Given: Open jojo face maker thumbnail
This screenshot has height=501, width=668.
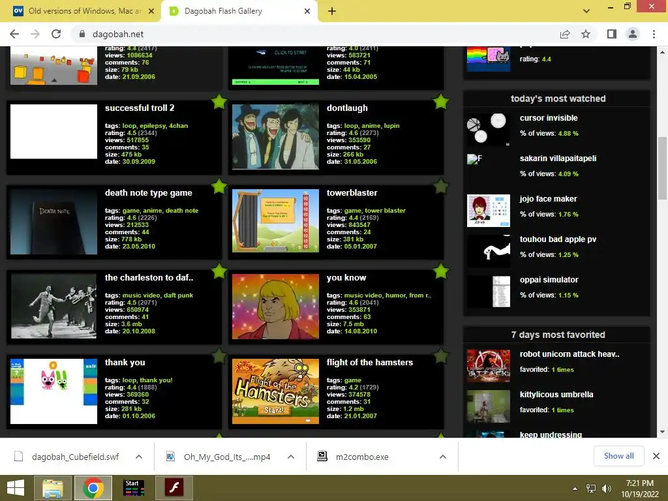Looking at the screenshot, I should coord(488,211).
